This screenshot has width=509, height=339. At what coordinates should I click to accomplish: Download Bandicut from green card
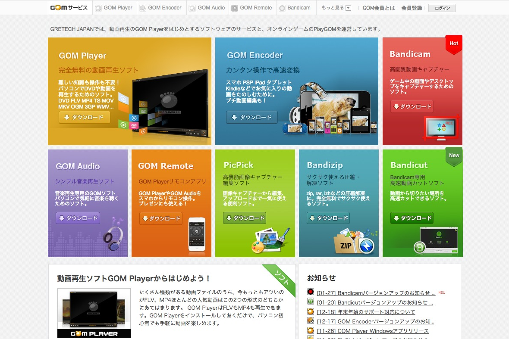click(412, 218)
